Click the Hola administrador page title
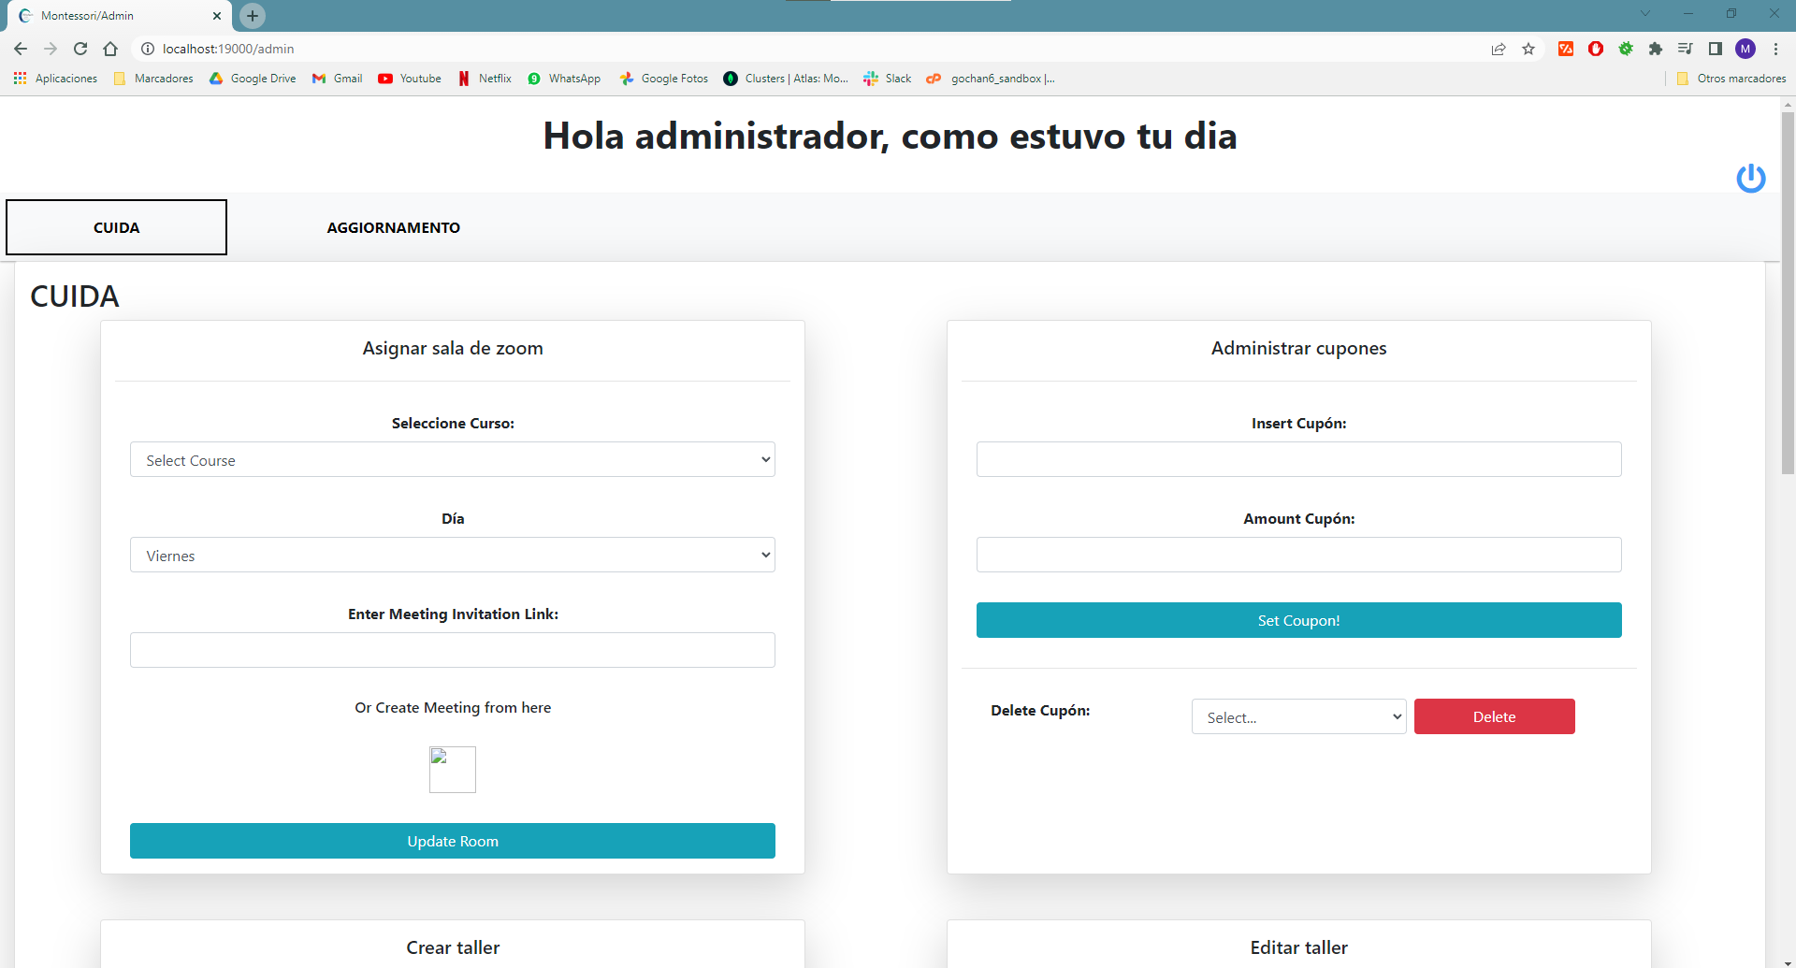This screenshot has width=1796, height=968. click(890, 136)
